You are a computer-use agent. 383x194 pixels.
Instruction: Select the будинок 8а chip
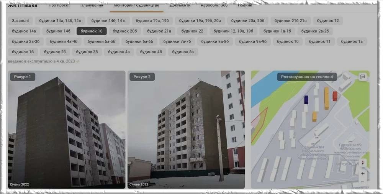point(183,52)
